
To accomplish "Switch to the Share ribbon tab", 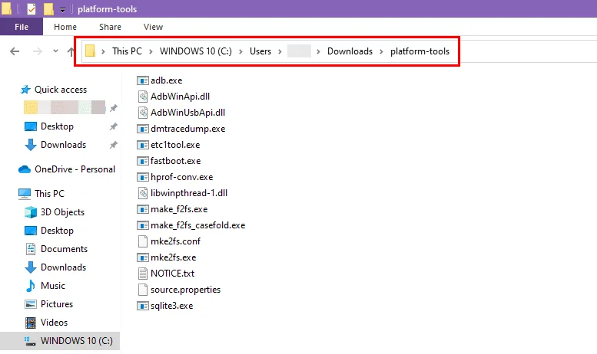I will point(110,27).
